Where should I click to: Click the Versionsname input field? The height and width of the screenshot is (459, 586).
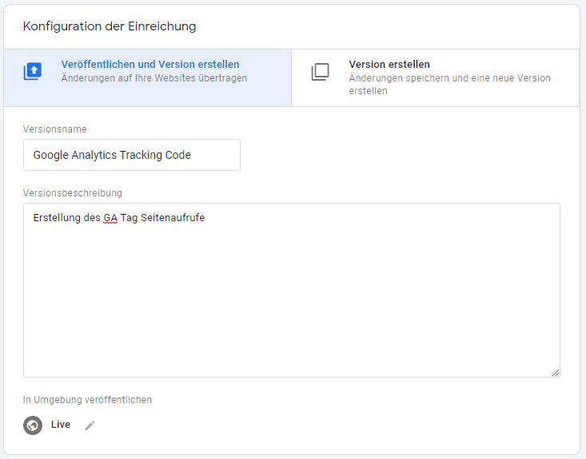pyautogui.click(x=132, y=155)
